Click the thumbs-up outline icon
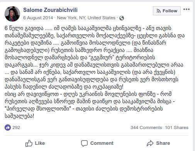The width and height of the screenshot is (195, 151). tap(29, 143)
